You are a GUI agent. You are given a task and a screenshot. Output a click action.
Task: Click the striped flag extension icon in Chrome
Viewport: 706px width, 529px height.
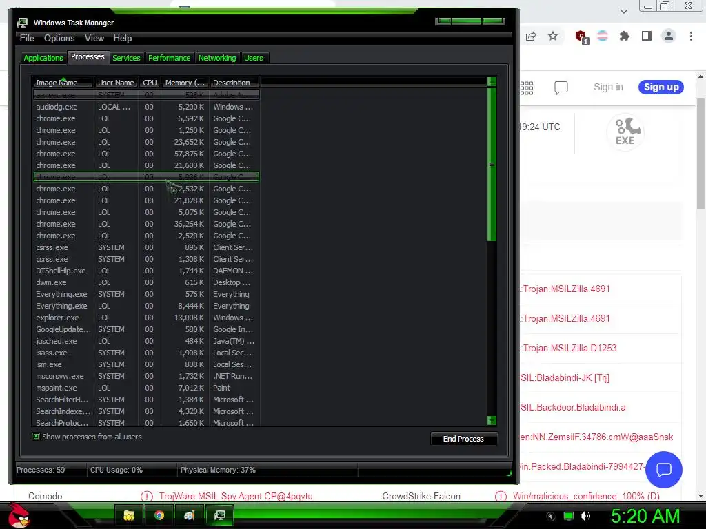point(603,36)
